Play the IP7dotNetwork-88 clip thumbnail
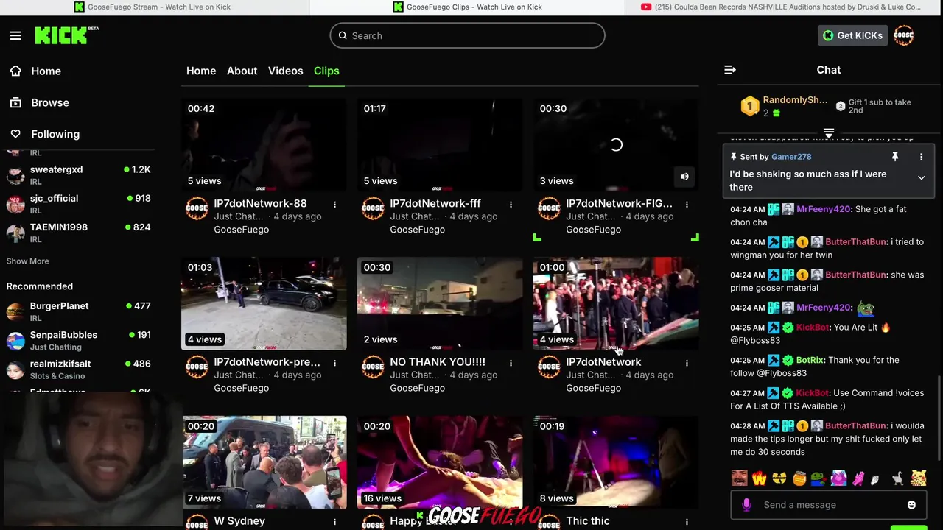 264,145
